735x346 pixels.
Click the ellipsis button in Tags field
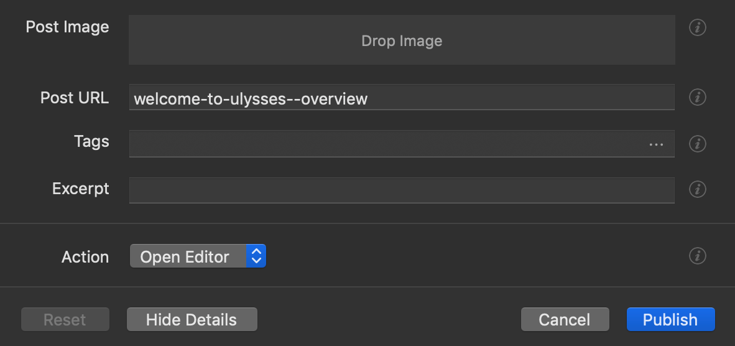coord(656,144)
